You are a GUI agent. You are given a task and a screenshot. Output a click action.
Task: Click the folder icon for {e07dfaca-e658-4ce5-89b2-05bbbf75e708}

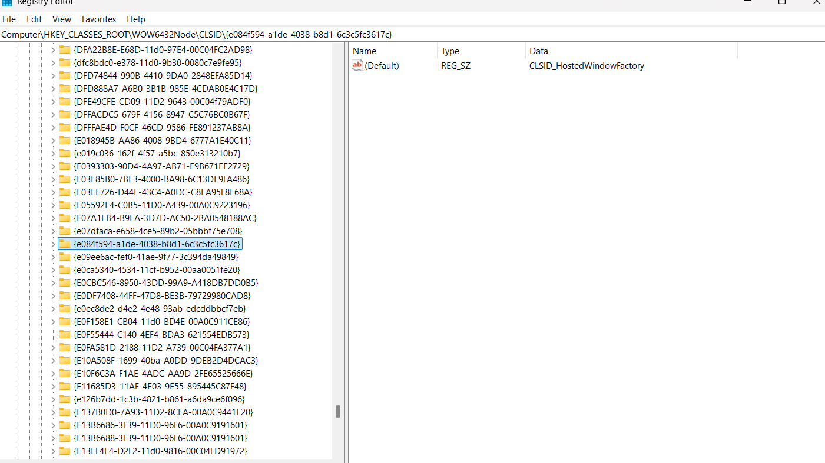(65, 231)
